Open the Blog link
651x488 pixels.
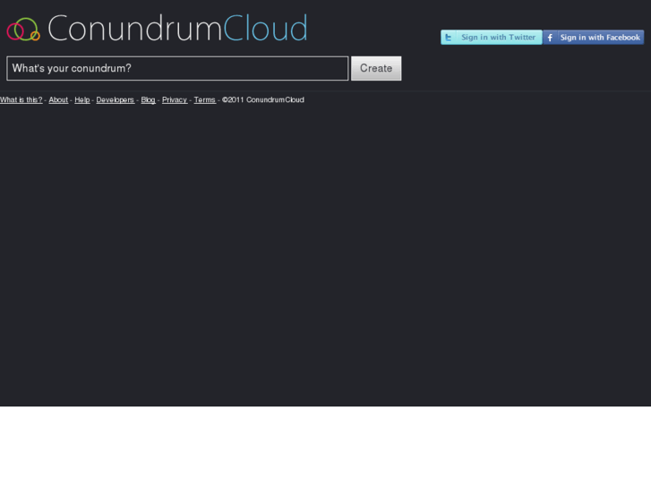tap(149, 100)
